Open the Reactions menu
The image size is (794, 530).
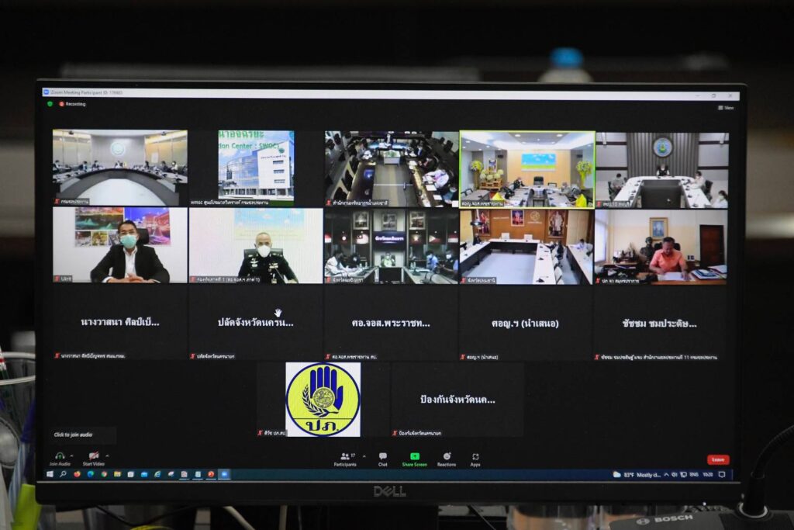pos(447,457)
